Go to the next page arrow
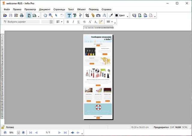Image resolution: width=192 pixels, height=136 pixels. 59,132
